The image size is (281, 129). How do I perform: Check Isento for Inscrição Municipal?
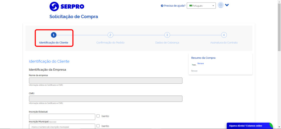pyautogui.click(x=98, y=126)
